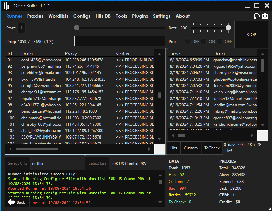The width and height of the screenshot is (272, 211).
Task: Select the DEF proxy mode radio button
Action: coord(187,42)
